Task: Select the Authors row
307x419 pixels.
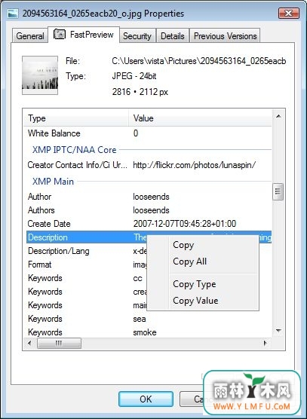Action: point(149,210)
